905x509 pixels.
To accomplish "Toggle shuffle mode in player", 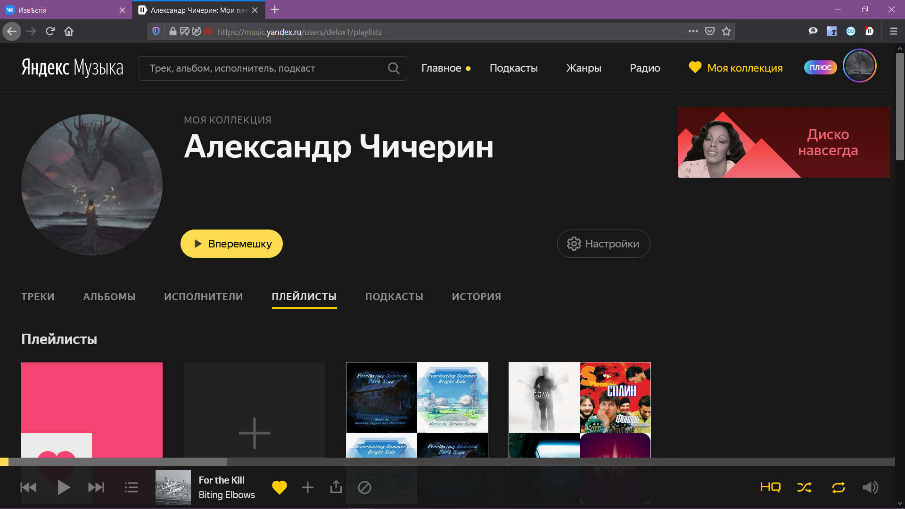I will pos(804,487).
